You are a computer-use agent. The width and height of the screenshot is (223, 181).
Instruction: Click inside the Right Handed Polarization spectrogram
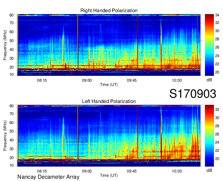(109, 45)
